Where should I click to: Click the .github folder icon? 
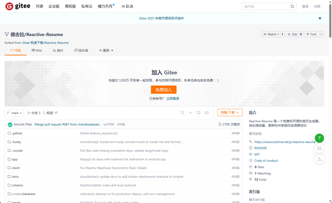[10, 133]
